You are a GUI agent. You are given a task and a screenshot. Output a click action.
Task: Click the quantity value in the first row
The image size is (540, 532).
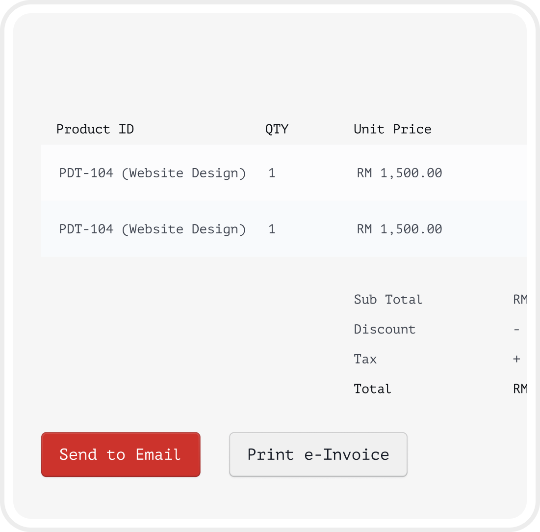(x=272, y=173)
